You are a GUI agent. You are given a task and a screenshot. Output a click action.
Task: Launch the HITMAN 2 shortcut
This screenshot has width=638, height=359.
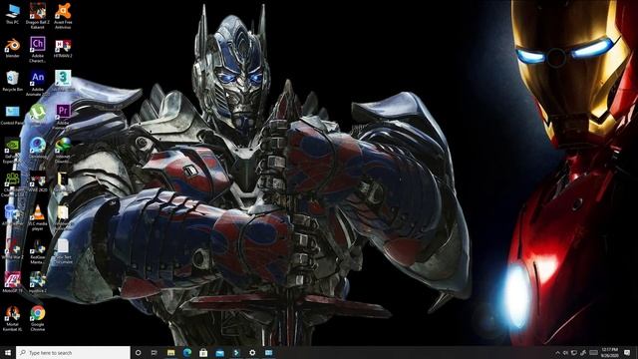click(63, 48)
